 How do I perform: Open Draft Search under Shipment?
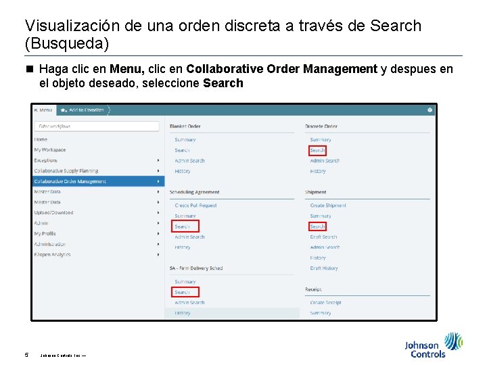pyautogui.click(x=323, y=237)
